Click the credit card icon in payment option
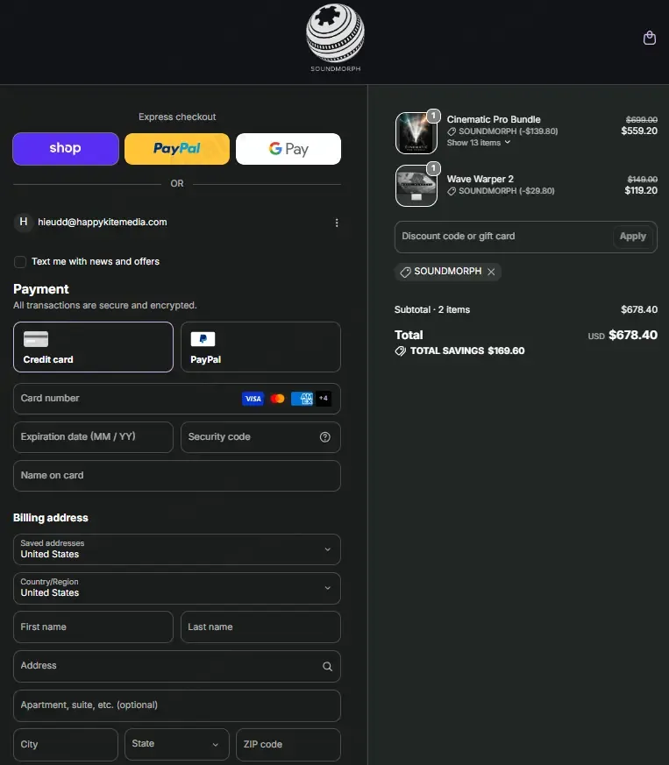669x765 pixels. pos(36,339)
